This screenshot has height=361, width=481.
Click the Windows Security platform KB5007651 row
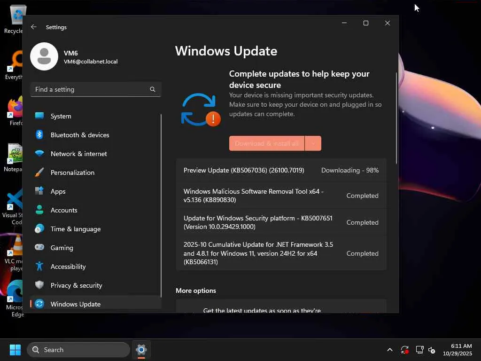tap(281, 222)
